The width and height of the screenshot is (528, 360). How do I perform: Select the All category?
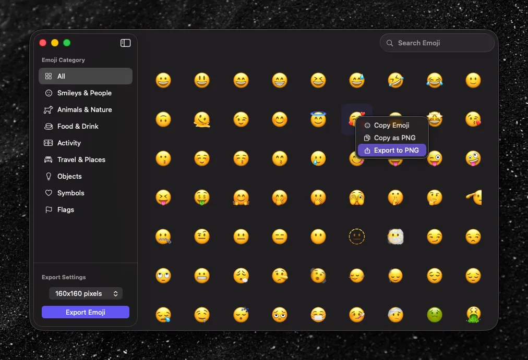coord(86,76)
